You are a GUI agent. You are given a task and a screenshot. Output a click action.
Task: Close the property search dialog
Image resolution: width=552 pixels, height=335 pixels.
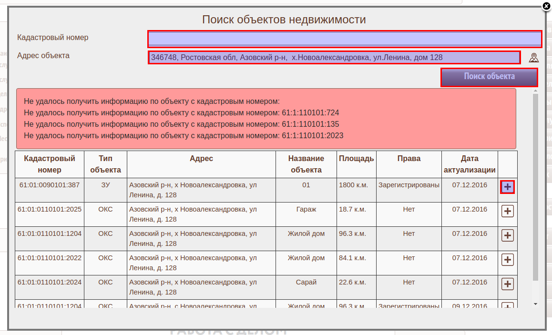(x=546, y=6)
